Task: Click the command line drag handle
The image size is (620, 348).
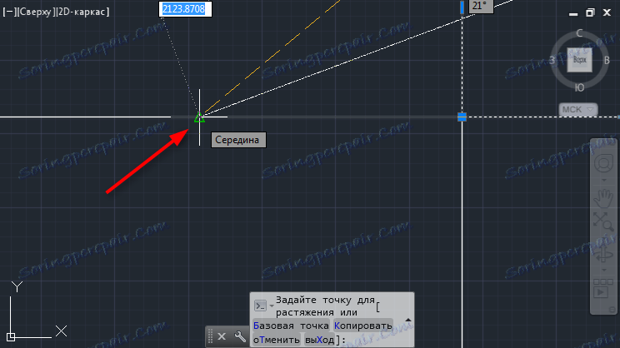Action: (210, 336)
